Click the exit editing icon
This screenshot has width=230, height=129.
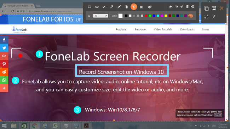192,7
